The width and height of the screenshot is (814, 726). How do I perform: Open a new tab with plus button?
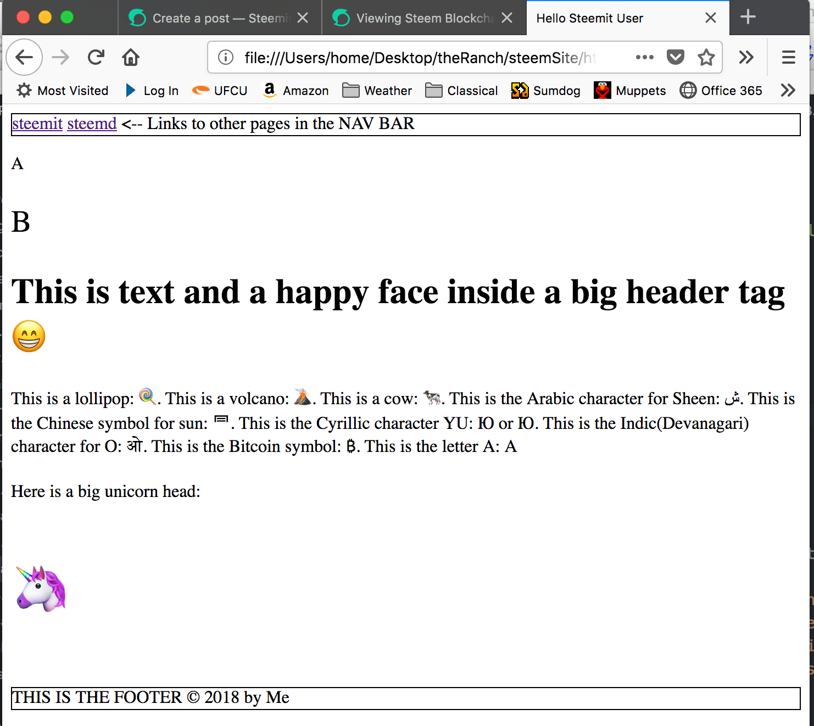[748, 17]
